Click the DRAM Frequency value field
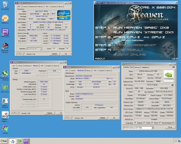181x144 pixels. click(44, 82)
